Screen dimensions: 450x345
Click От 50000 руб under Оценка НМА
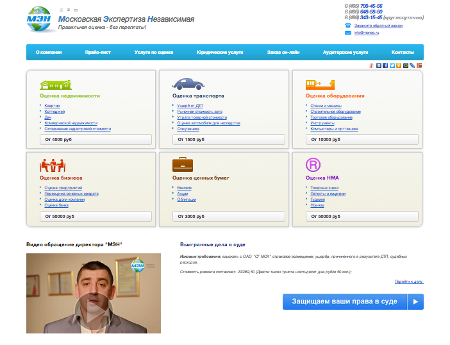pos(362,216)
